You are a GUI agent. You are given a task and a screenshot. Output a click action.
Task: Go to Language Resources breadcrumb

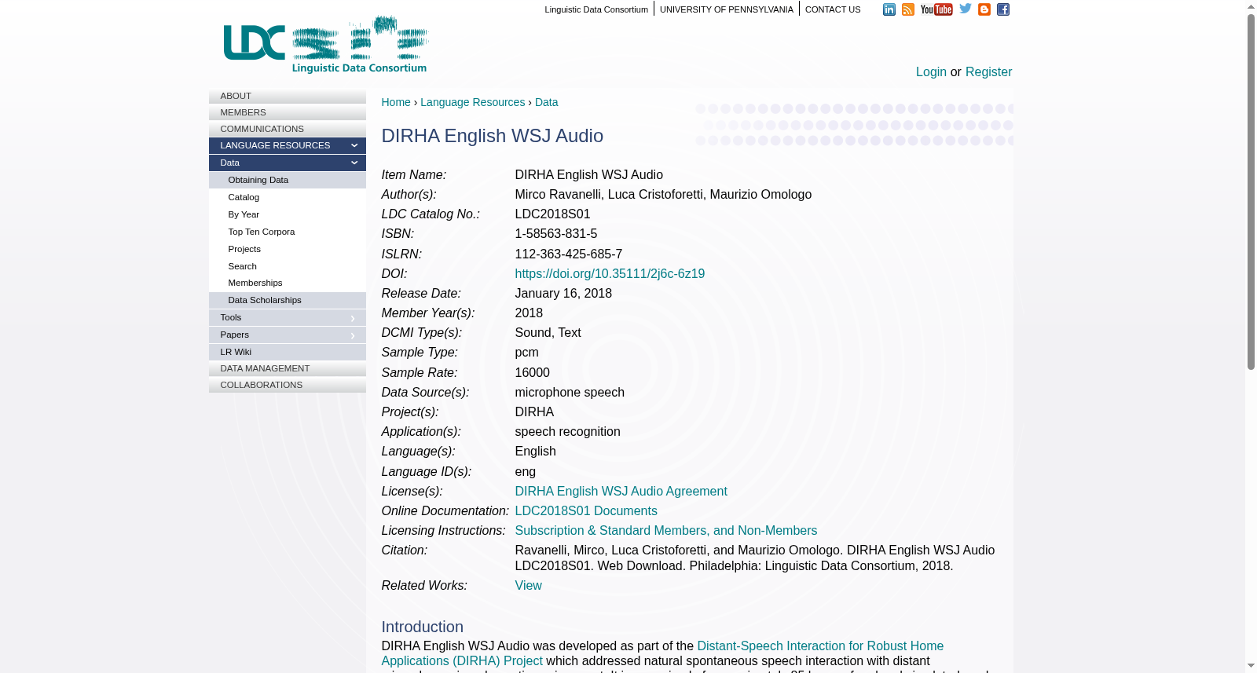(x=472, y=102)
